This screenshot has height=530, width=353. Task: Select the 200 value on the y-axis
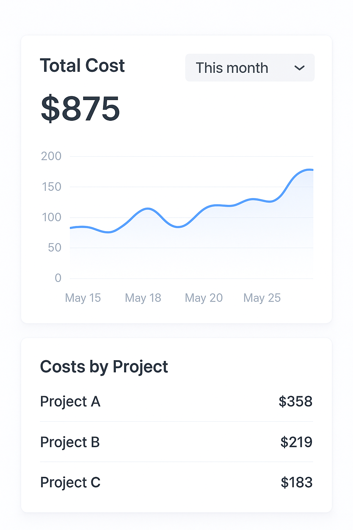pyautogui.click(x=52, y=156)
